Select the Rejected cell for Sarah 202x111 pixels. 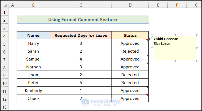pyautogui.click(x=130, y=51)
